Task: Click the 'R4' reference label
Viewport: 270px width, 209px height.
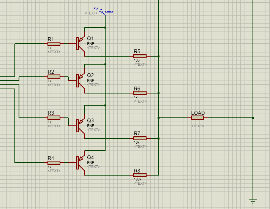Action: (51, 158)
